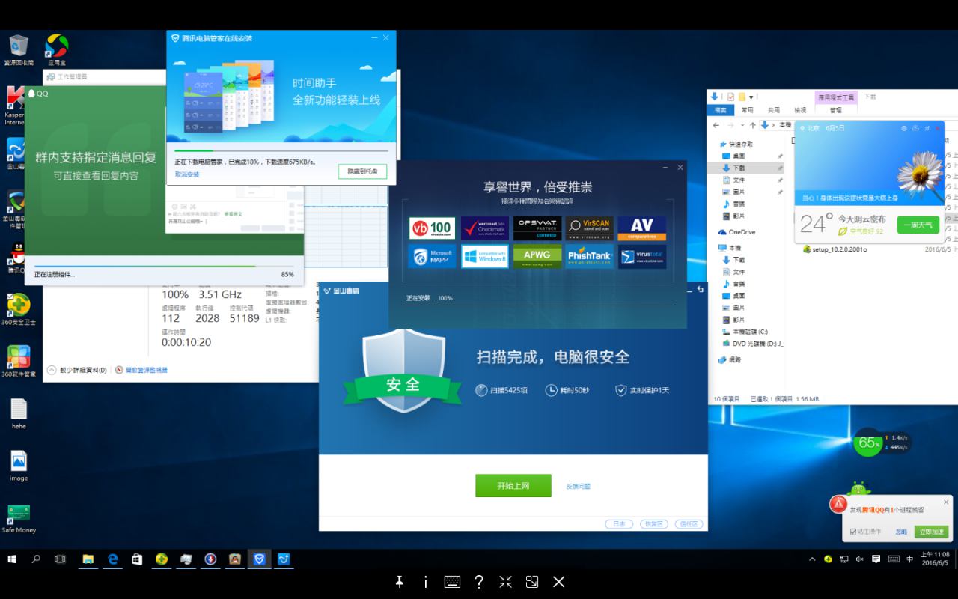Image resolution: width=958 pixels, height=599 pixels.
Task: Open the 管理 ribbon tab
Action: point(835,110)
